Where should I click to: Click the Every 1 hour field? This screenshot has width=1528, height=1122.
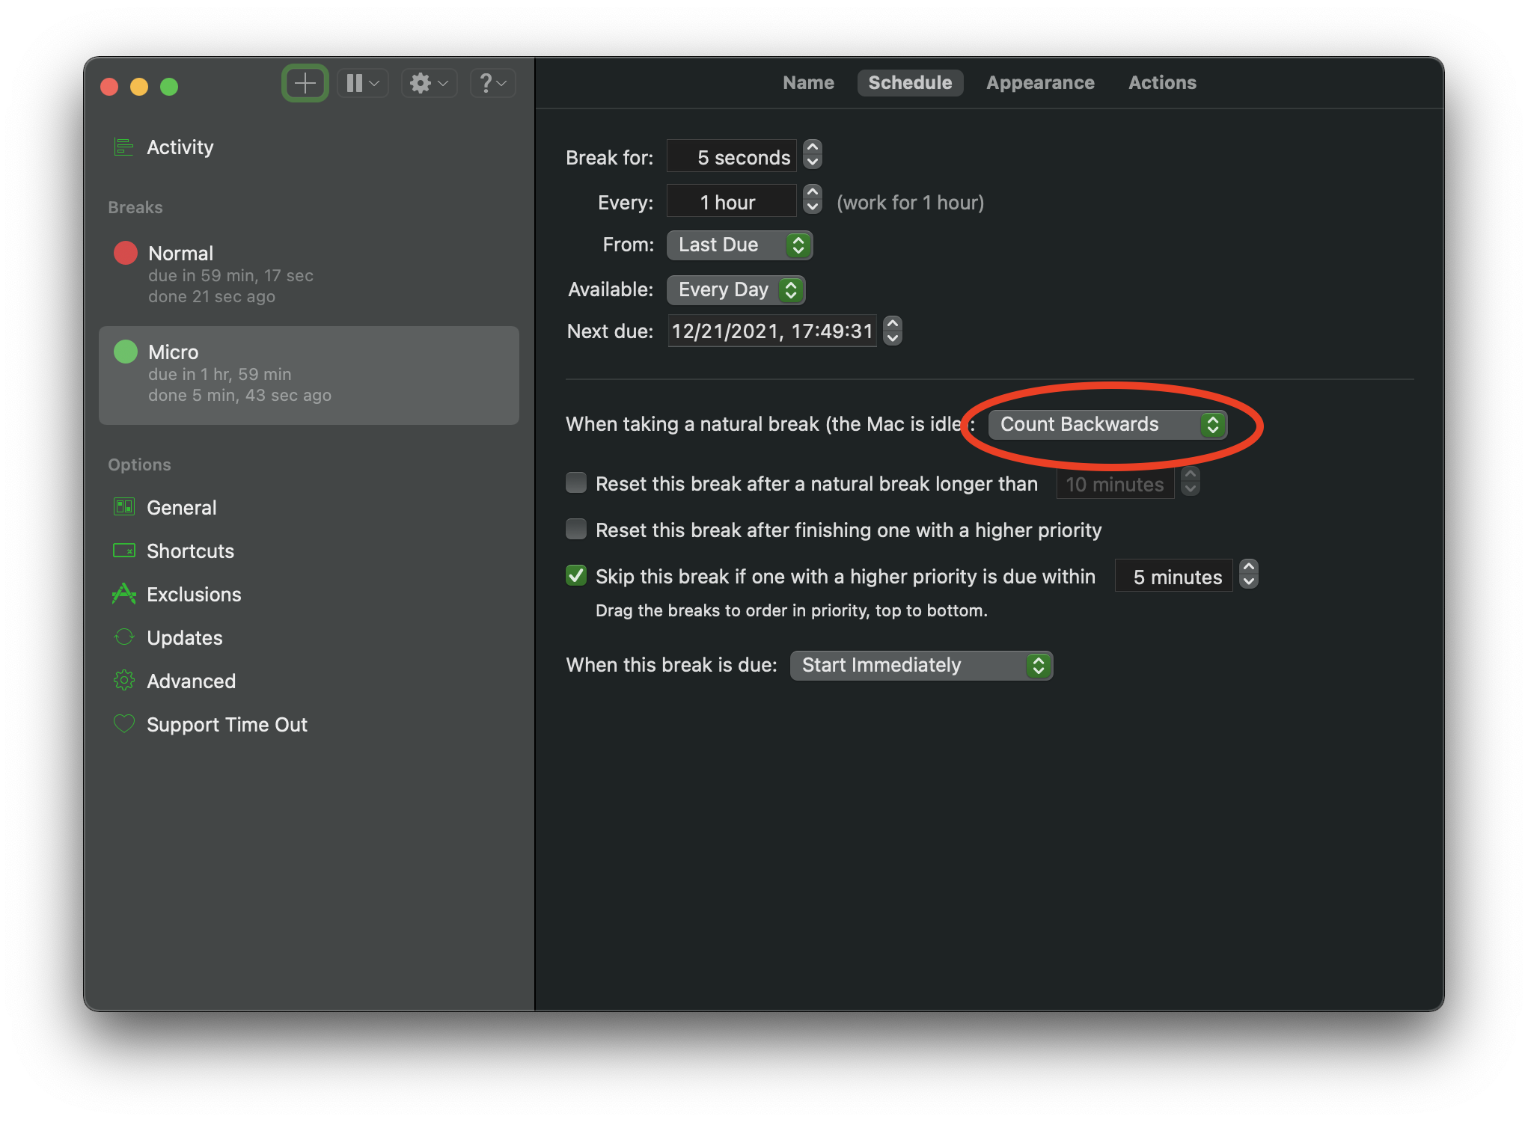(x=732, y=201)
